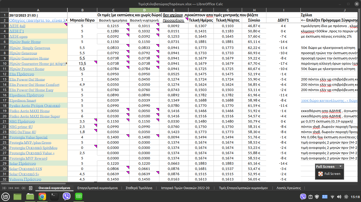361x202 pixels.
Task: Open the Full Screen toolbar dropdown arrow
Action: click(x=340, y=166)
